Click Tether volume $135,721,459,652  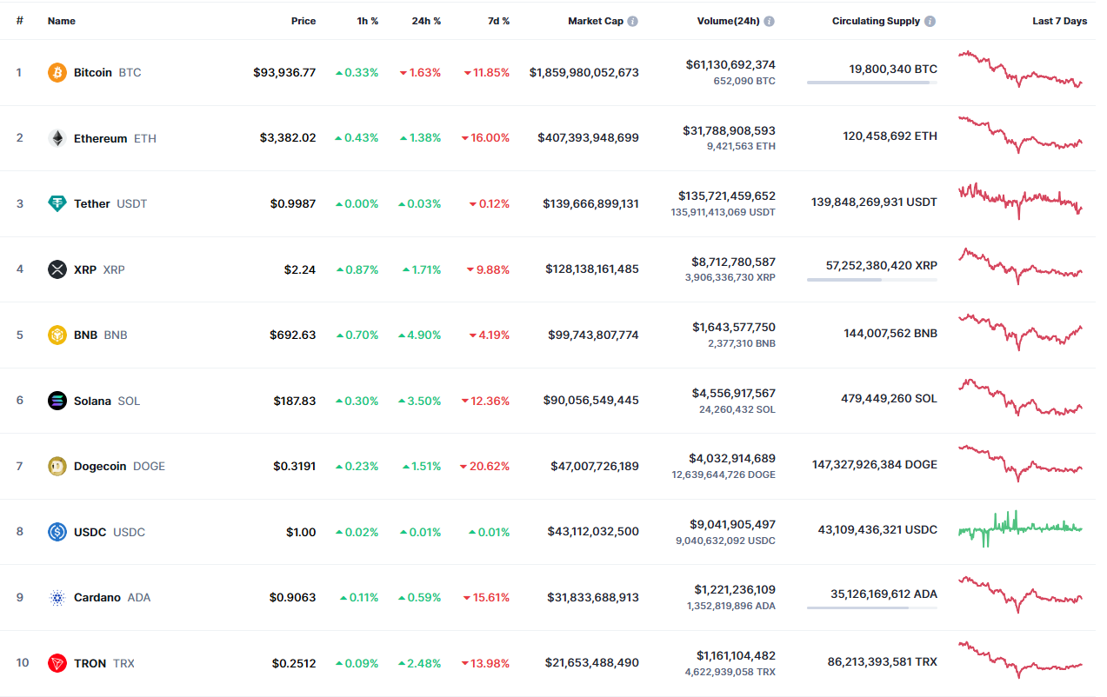[726, 196]
